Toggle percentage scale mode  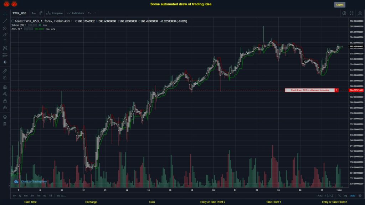339,196
